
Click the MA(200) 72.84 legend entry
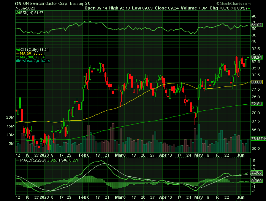coord(32,57)
